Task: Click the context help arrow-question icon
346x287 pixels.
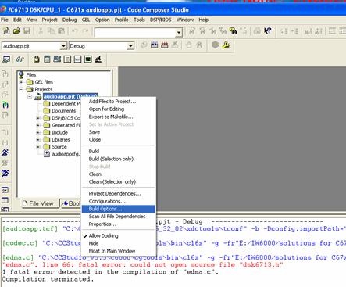Action: (267, 31)
